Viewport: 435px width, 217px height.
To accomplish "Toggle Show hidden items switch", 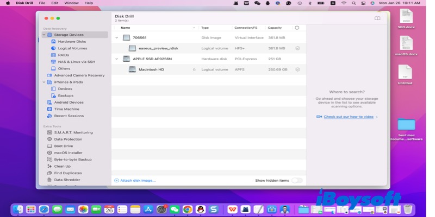I will (297, 181).
